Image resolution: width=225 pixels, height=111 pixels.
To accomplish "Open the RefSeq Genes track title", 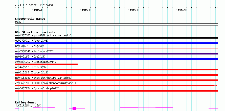I will coord(26,103).
